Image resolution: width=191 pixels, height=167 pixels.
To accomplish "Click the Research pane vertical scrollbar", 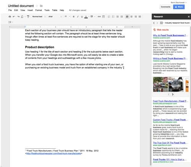I will point(190,67).
